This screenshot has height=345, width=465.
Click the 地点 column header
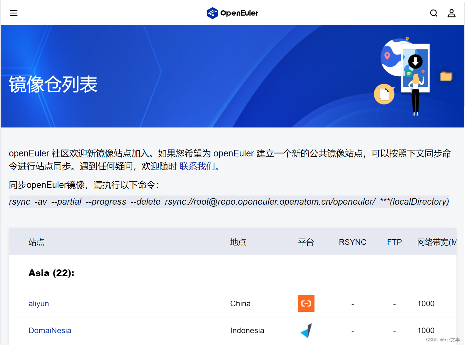(x=238, y=242)
